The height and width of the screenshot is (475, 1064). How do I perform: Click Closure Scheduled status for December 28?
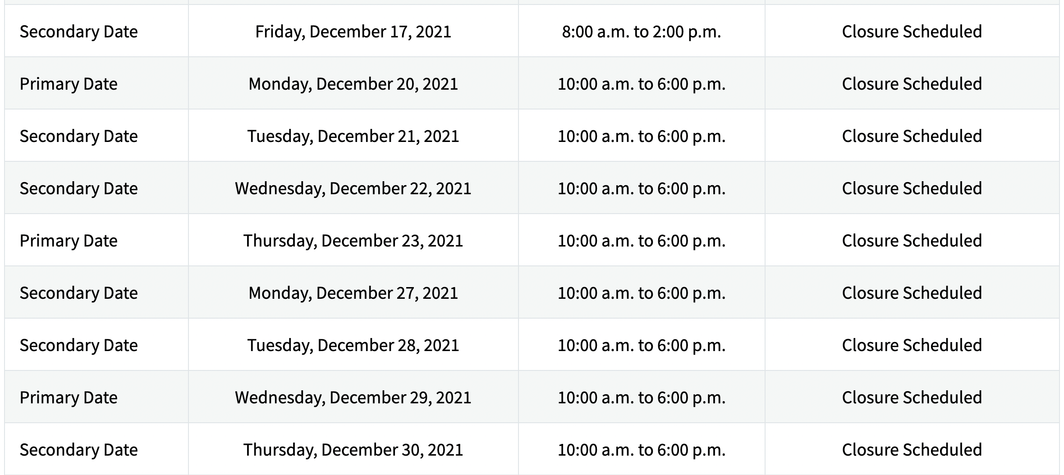pos(912,345)
